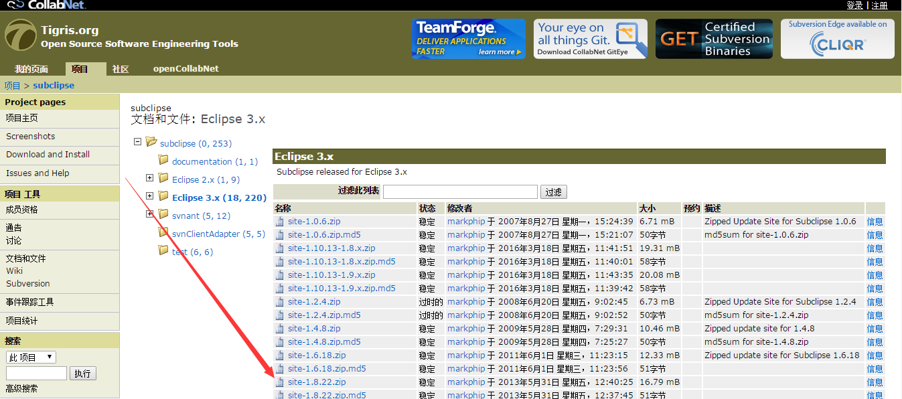This screenshot has width=902, height=399.
Task: Click the svnClientAdapter folder icon
Action: pos(163,233)
